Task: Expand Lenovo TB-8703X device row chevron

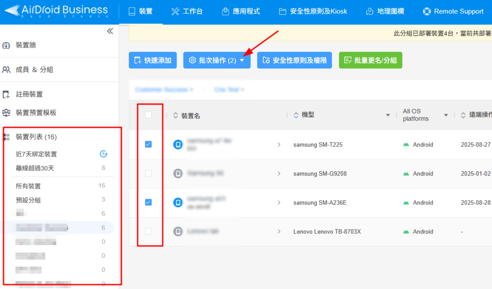Action: pyautogui.click(x=279, y=232)
